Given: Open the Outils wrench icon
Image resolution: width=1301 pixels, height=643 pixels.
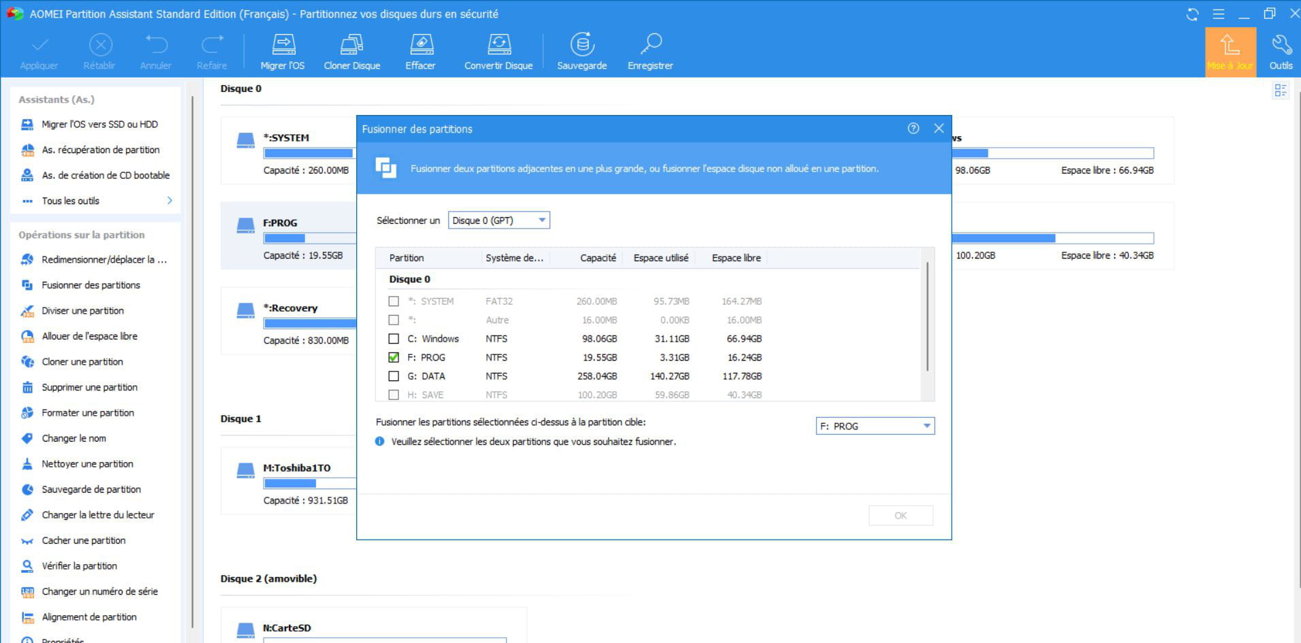Looking at the screenshot, I should pyautogui.click(x=1281, y=44).
